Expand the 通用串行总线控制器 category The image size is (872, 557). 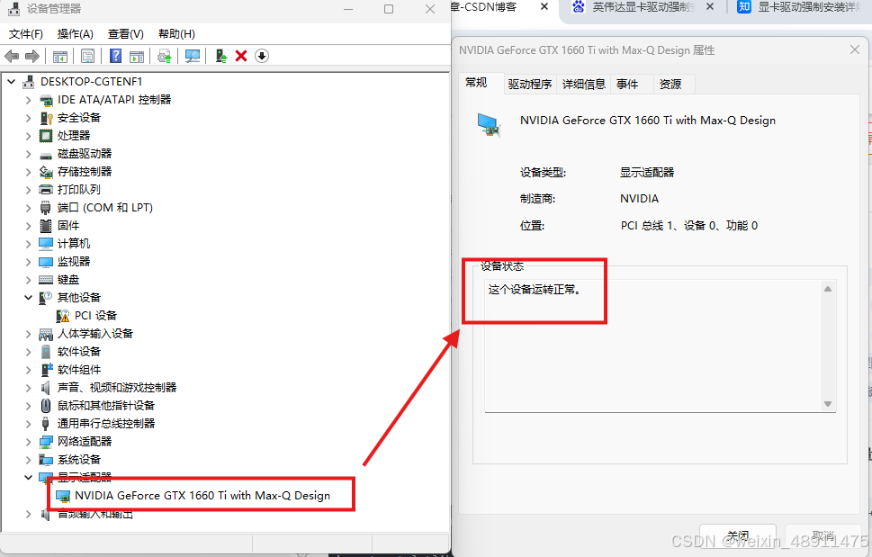pyautogui.click(x=29, y=424)
